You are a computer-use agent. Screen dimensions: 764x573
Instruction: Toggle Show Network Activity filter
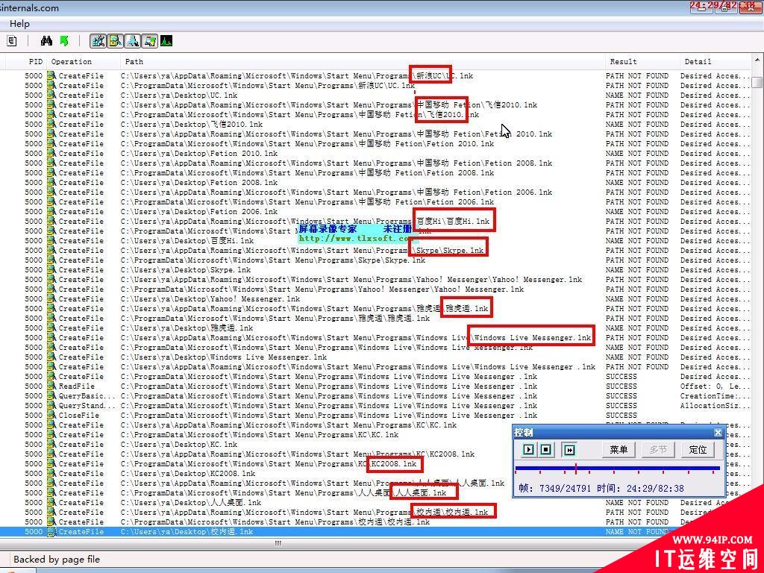133,42
